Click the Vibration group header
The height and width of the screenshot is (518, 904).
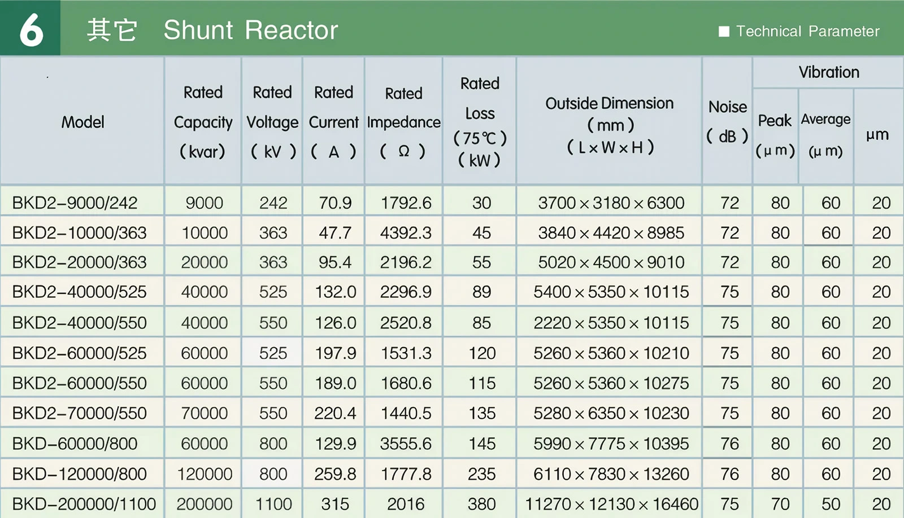click(x=828, y=72)
